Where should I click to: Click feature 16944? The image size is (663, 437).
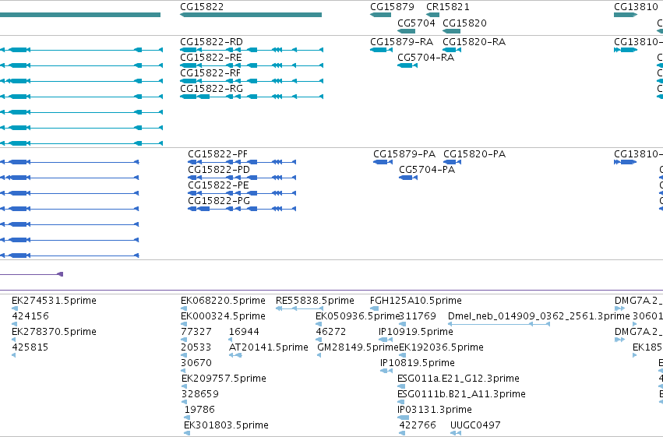(231, 340)
